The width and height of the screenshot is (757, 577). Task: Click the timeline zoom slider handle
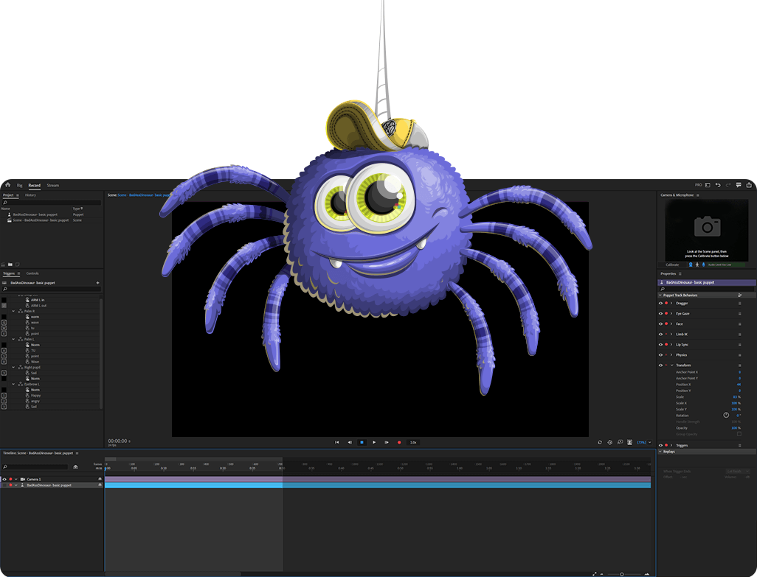coord(621,574)
